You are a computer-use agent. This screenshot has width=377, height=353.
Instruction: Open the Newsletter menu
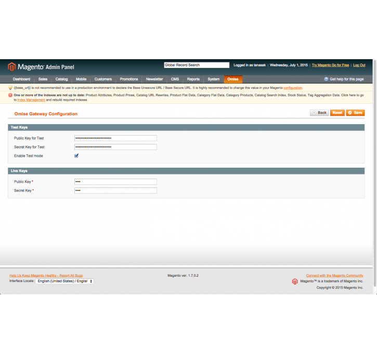(154, 79)
